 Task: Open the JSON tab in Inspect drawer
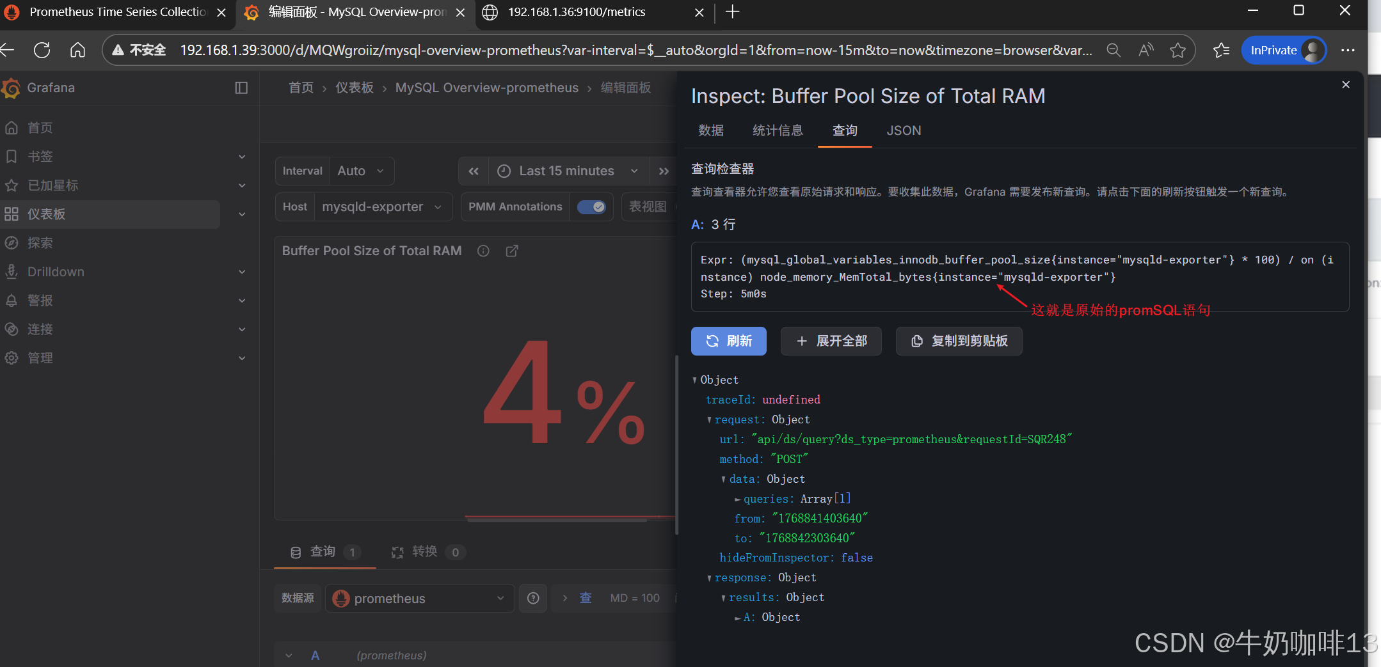(x=904, y=130)
